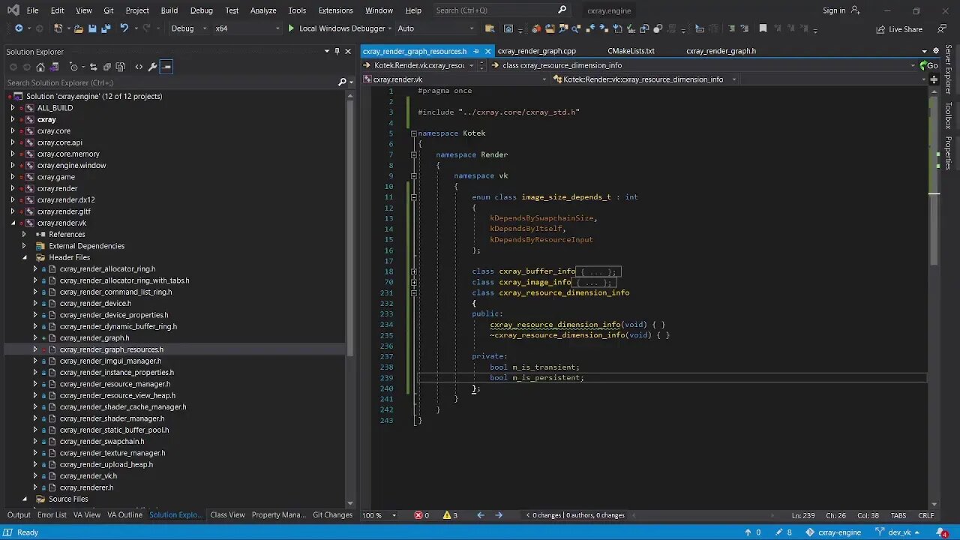
Task: Switch to the CMakeLists.txt tab
Action: pyautogui.click(x=631, y=51)
